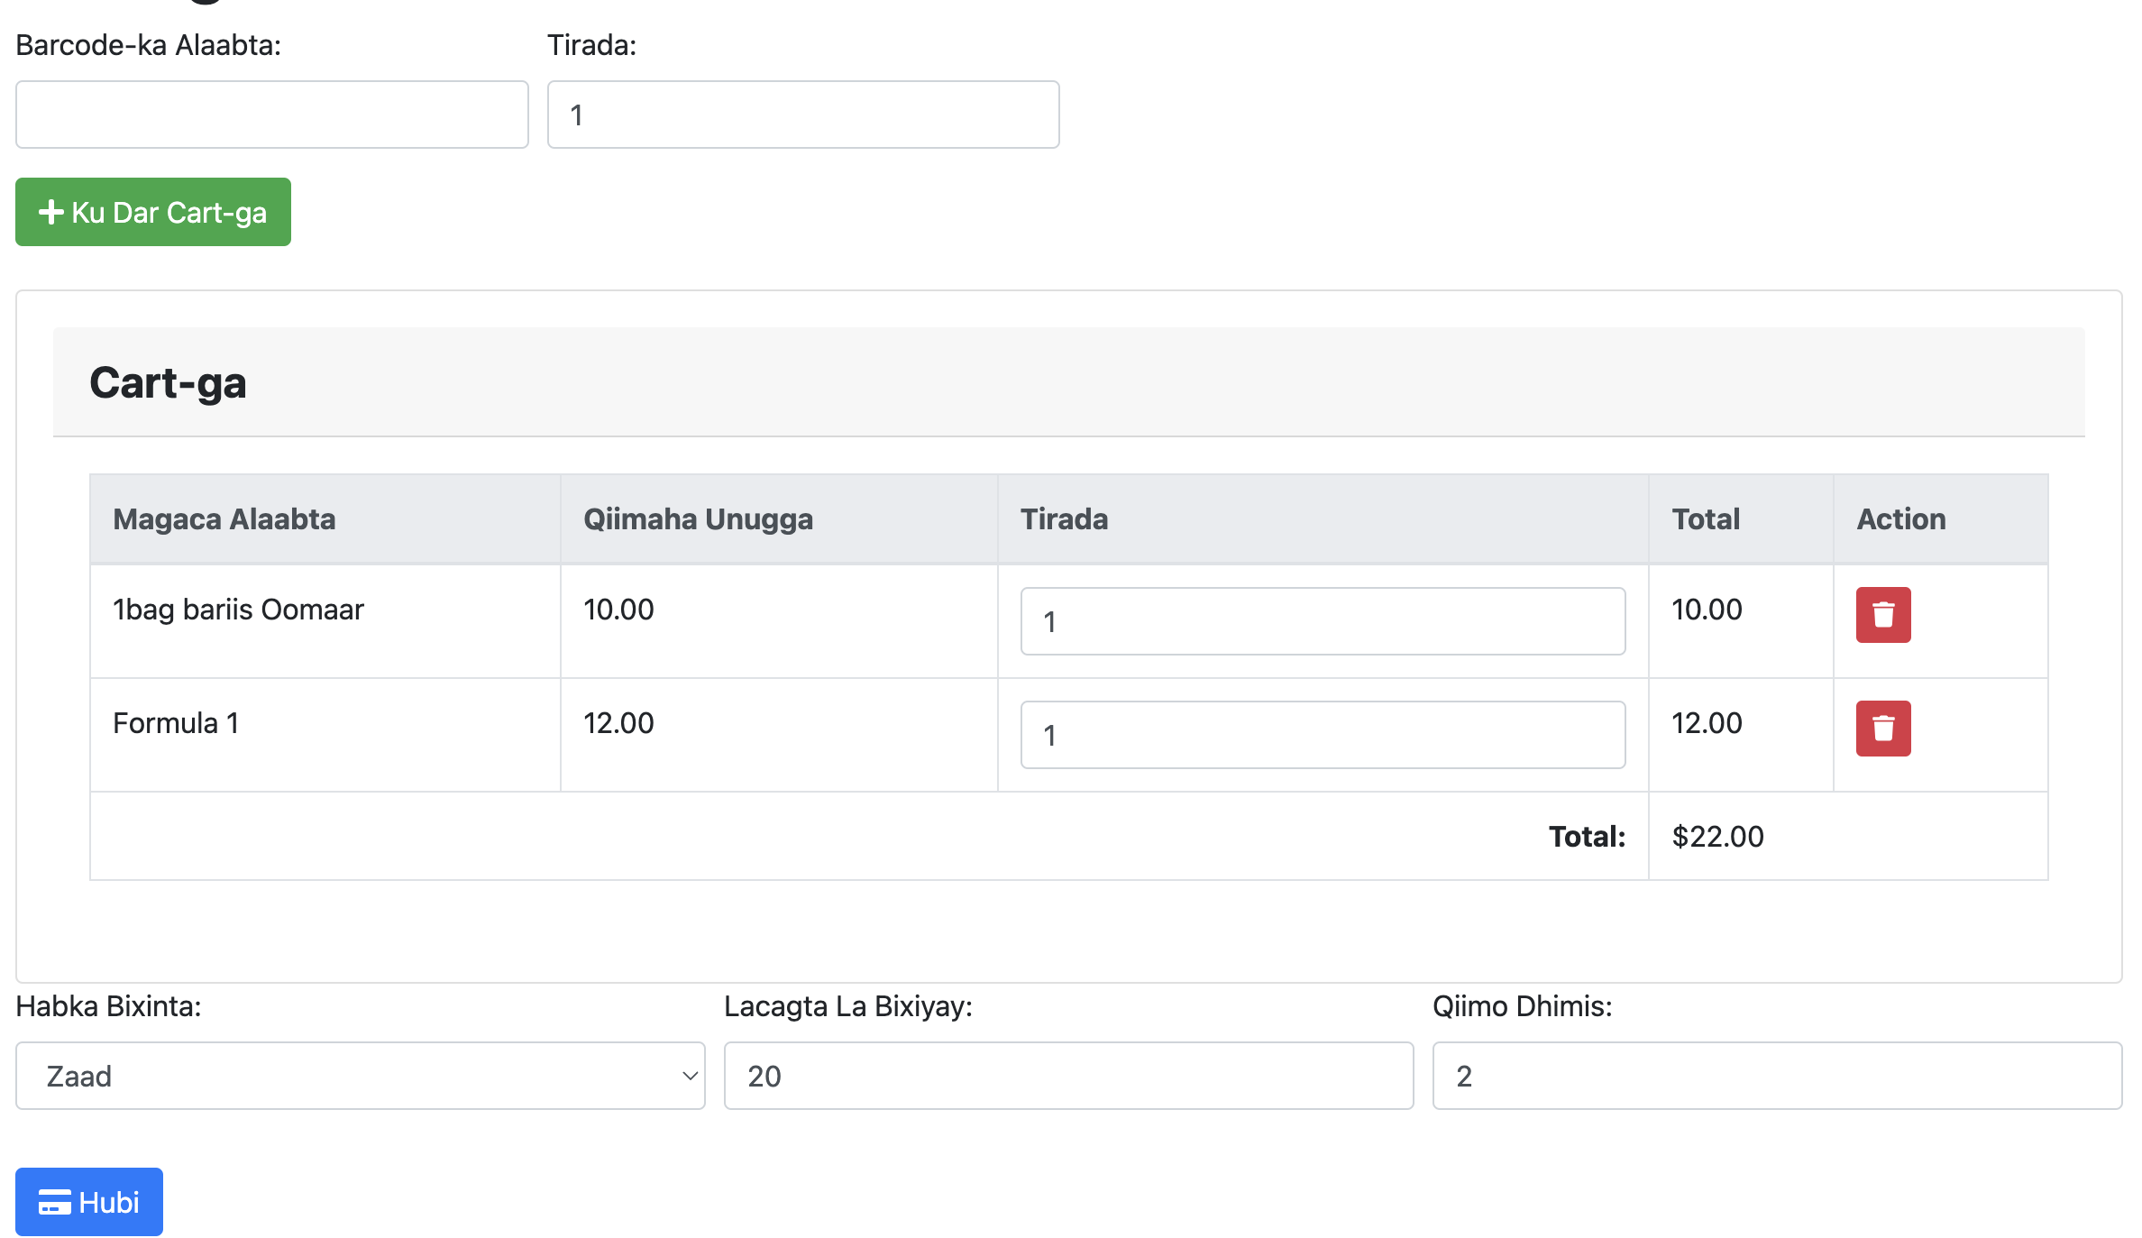Edit quantity for 1bag bariis Oomaar

click(x=1323, y=621)
